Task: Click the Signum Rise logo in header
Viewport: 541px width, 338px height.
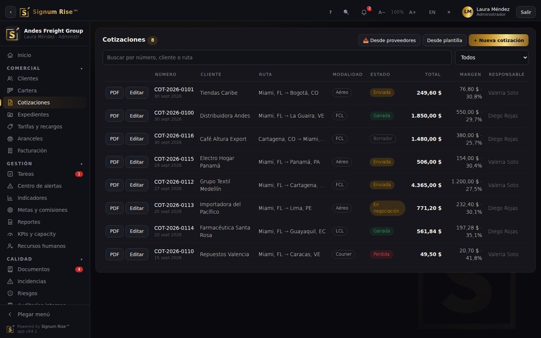Action: (x=25, y=12)
